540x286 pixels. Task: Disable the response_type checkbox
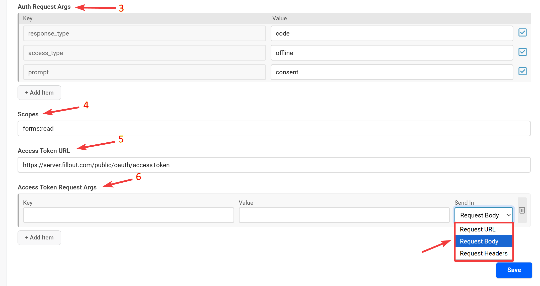[x=522, y=32]
